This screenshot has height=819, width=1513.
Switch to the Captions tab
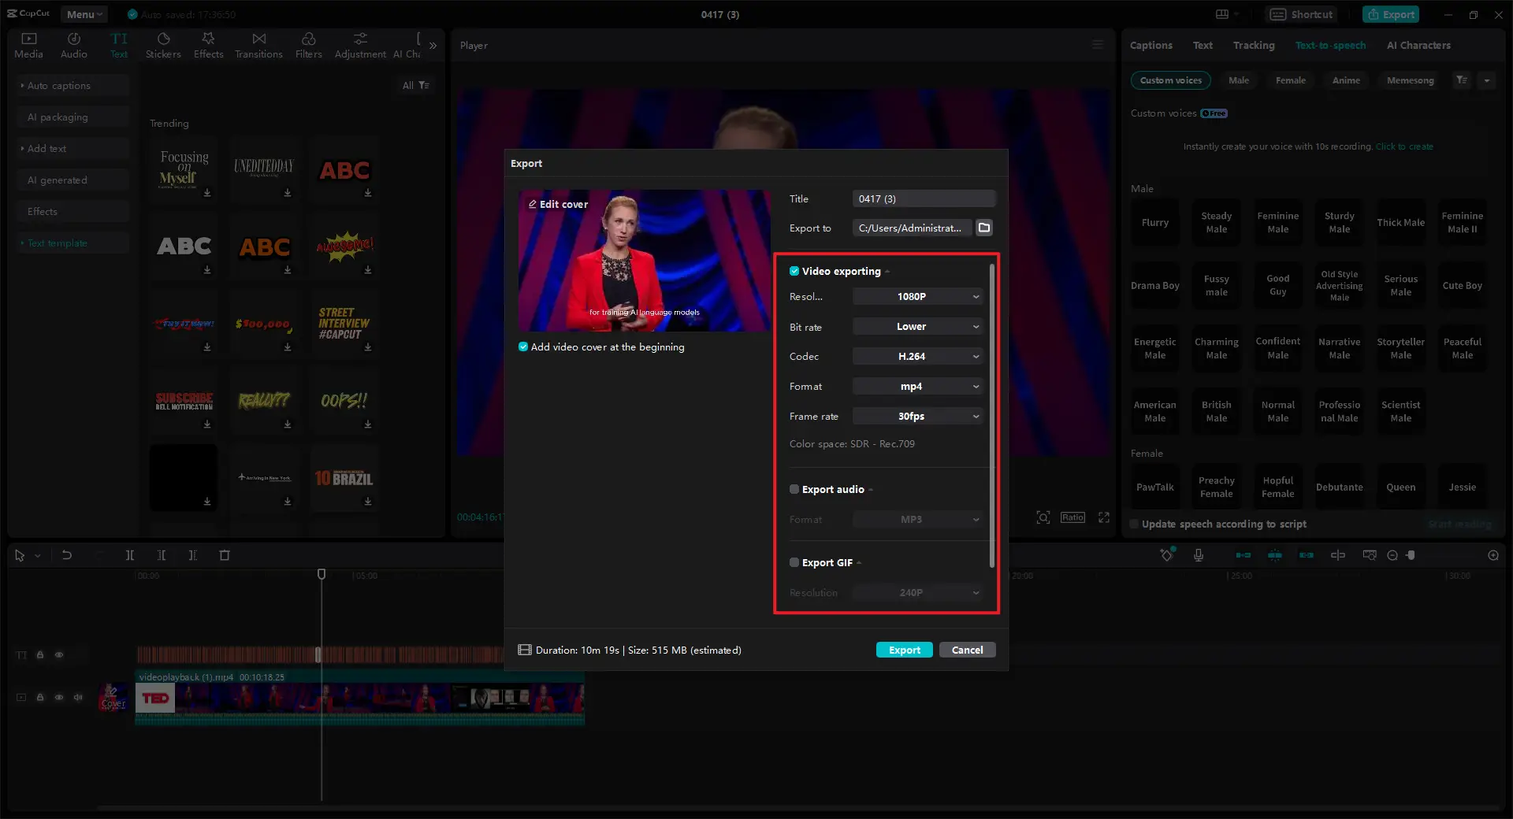[1151, 45]
